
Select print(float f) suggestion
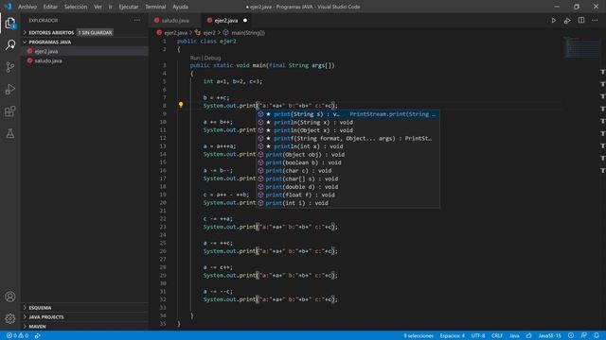(348, 195)
